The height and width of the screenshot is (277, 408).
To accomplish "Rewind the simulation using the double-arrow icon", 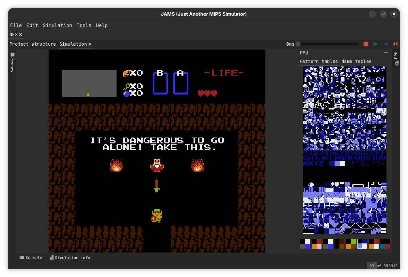I will click(395, 44).
